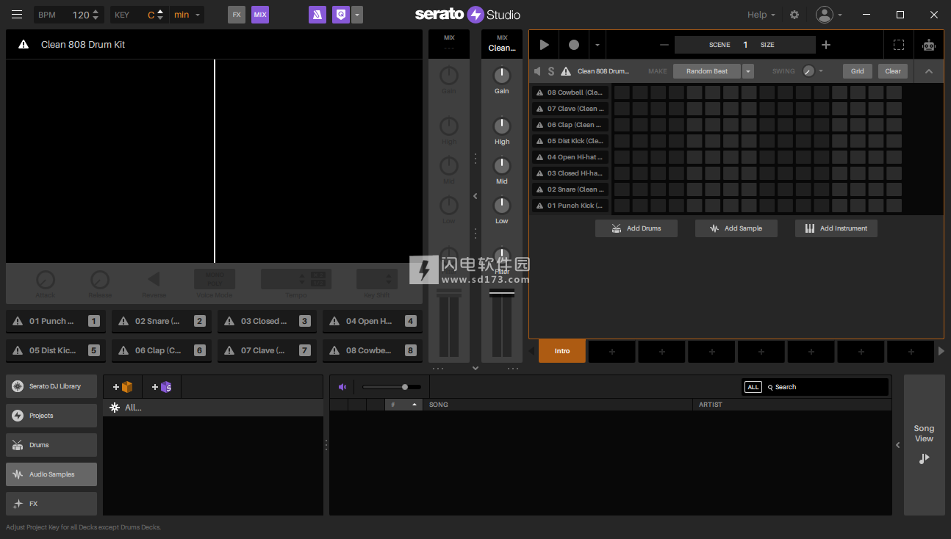The width and height of the screenshot is (951, 539).
Task: Enable first step of 01 Punch Kick row
Action: coord(622,206)
